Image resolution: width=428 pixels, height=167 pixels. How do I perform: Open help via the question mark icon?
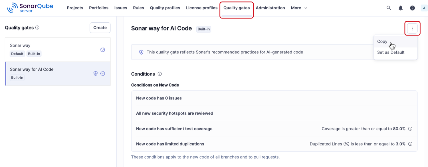click(412, 8)
